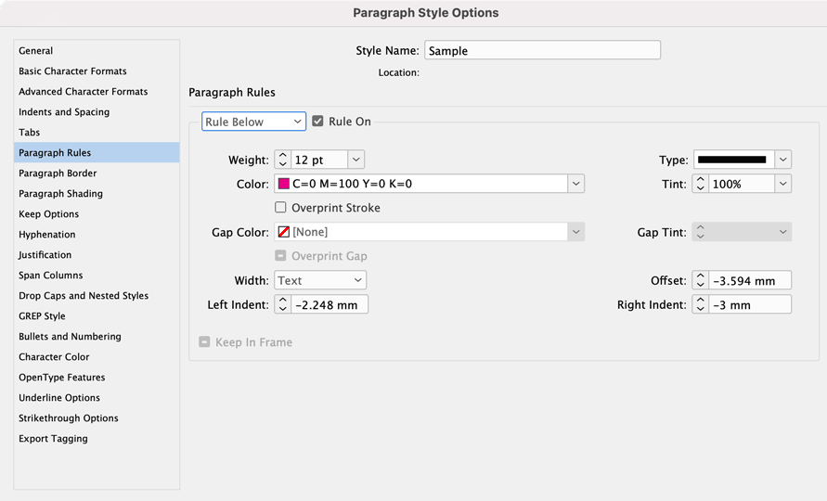The image size is (827, 501).
Task: Click the Offset stepper arrows
Action: [701, 280]
